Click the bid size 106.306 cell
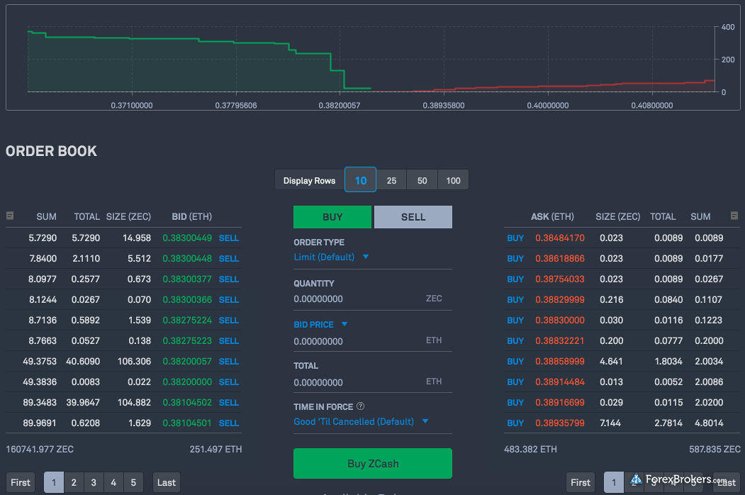Image resolution: width=745 pixels, height=495 pixels. coord(134,362)
